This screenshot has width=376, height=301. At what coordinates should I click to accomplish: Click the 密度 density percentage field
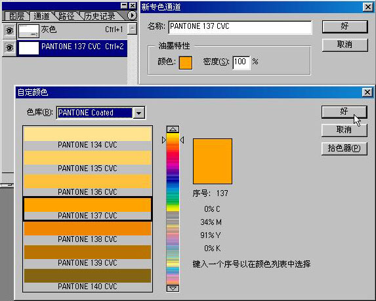(x=241, y=62)
